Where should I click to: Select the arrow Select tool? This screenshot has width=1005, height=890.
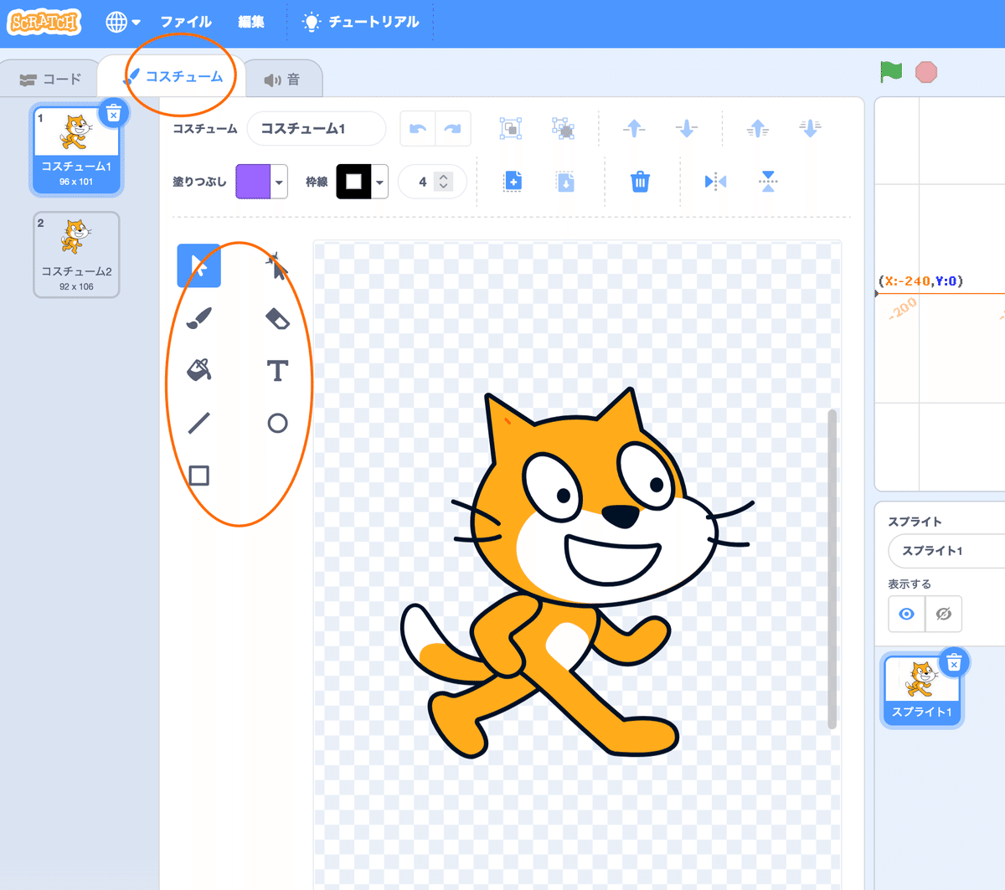(199, 265)
